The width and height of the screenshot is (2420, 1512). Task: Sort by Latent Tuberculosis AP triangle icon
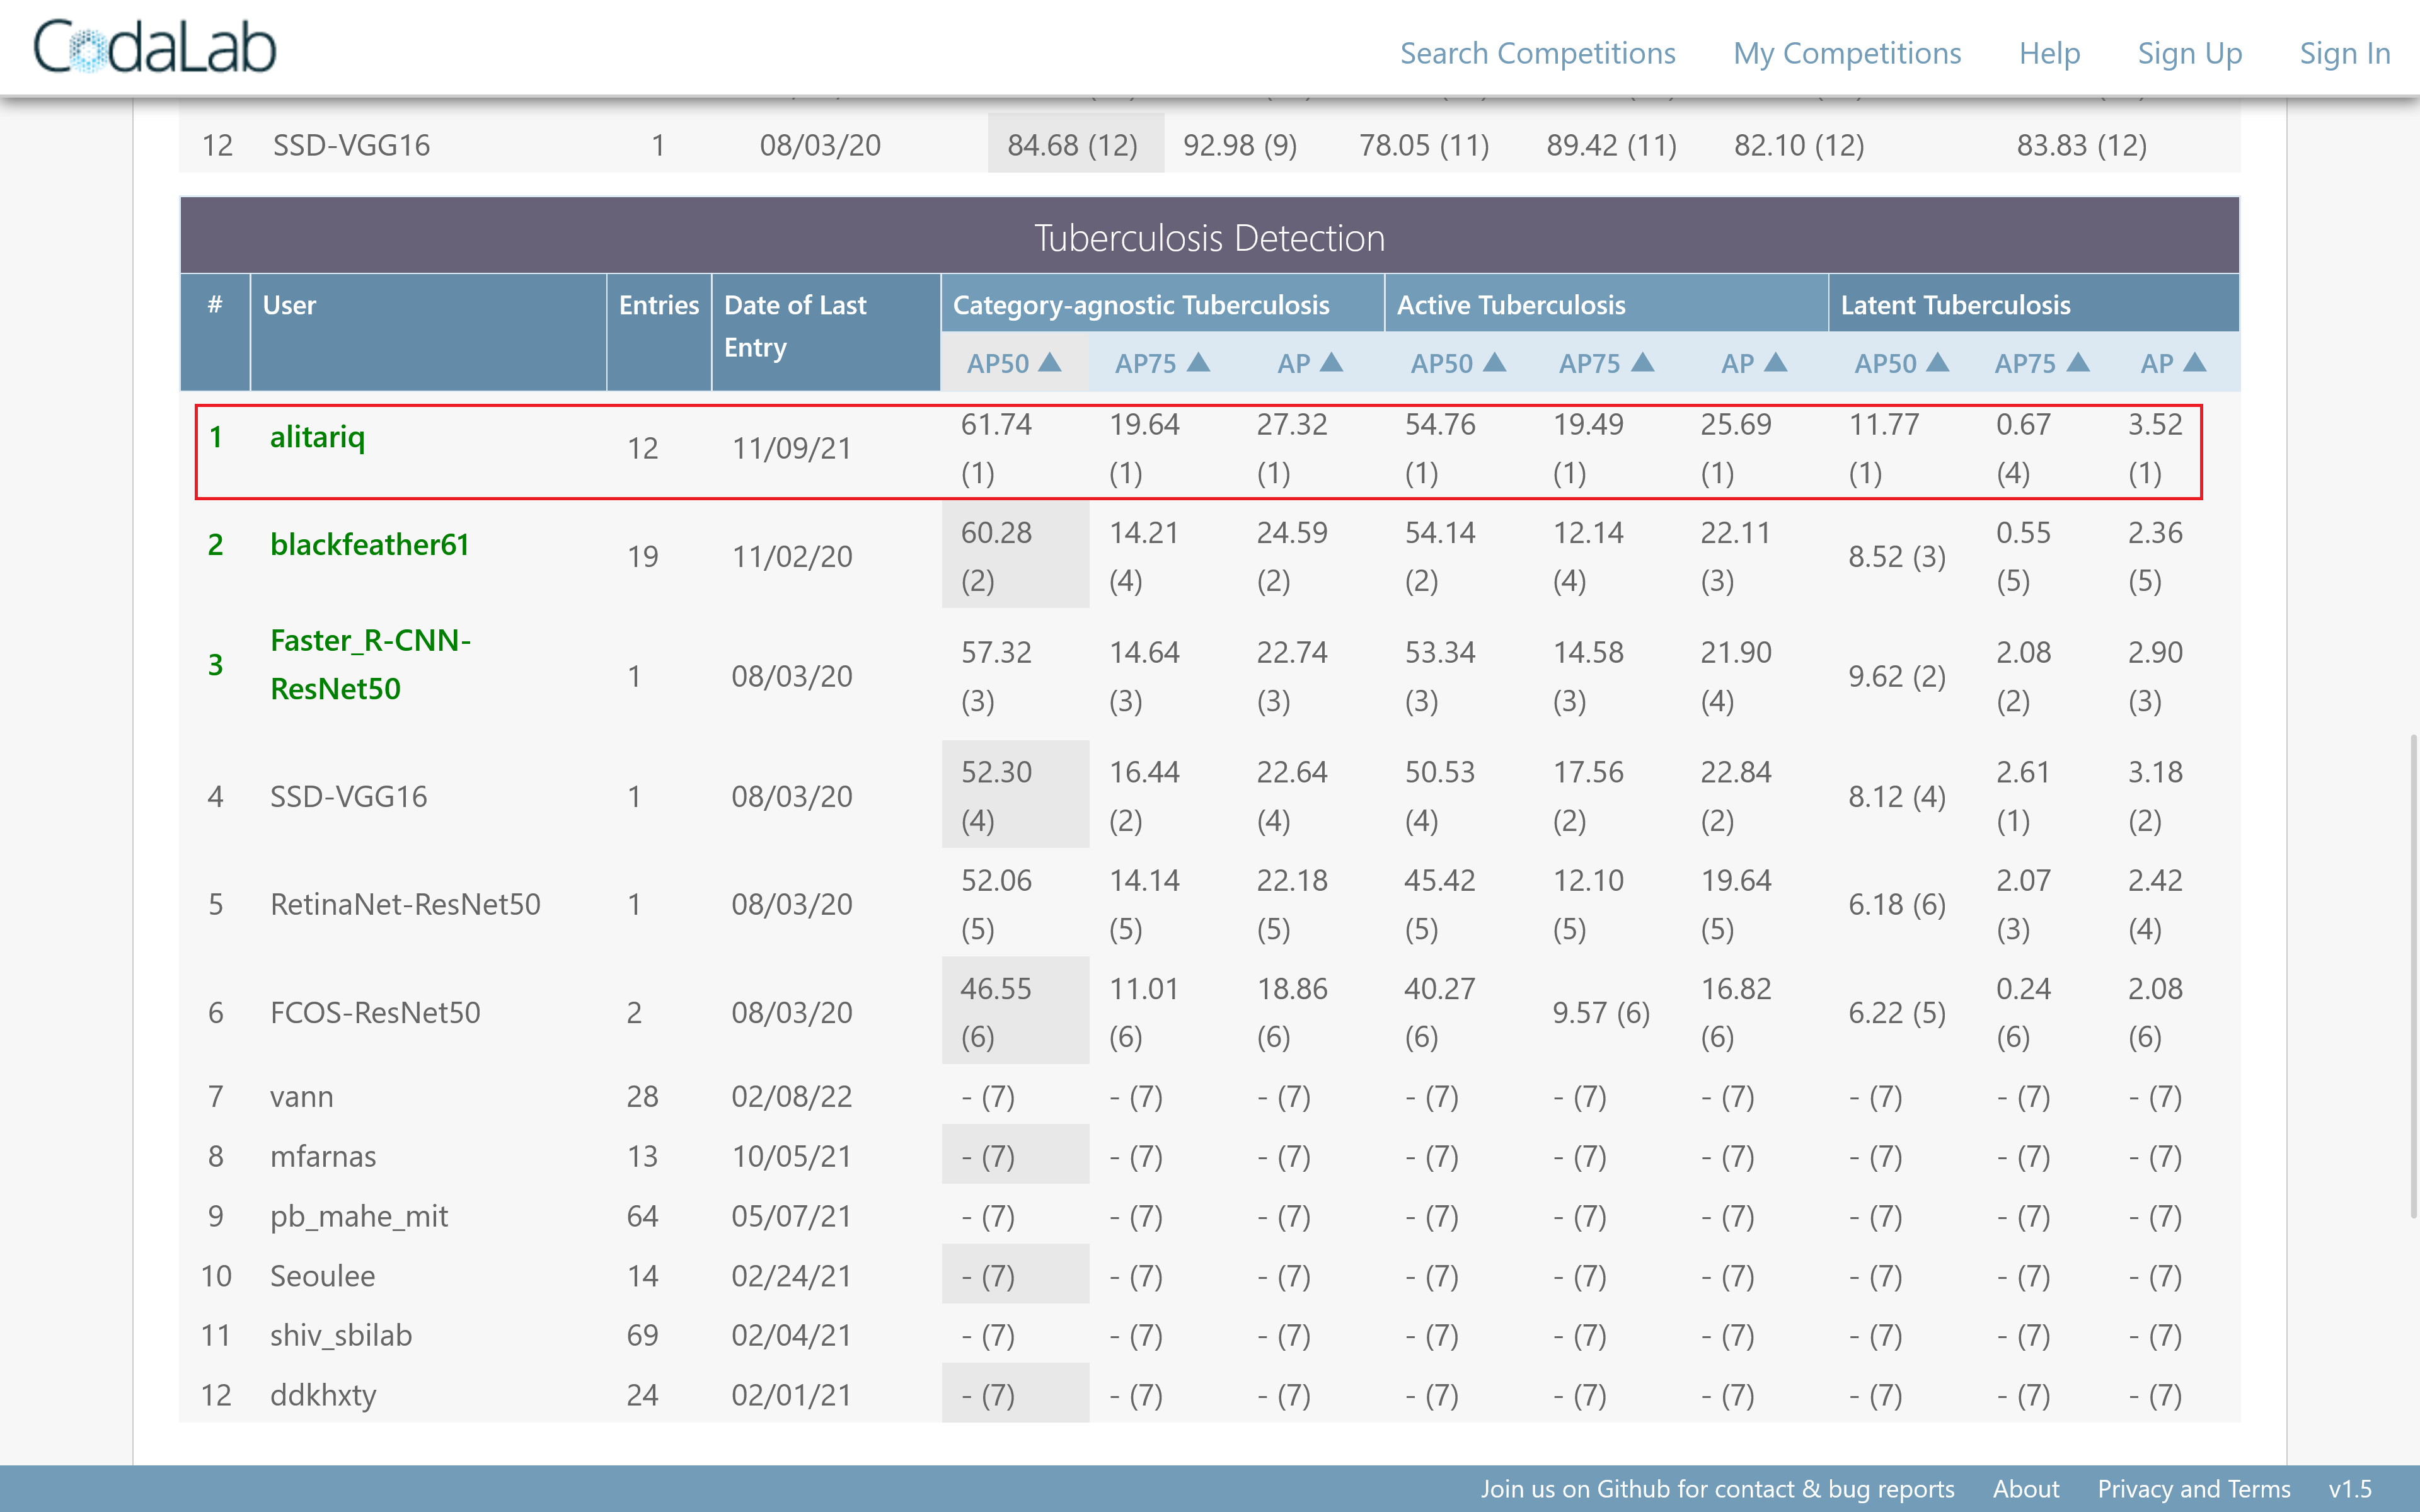tap(2195, 362)
